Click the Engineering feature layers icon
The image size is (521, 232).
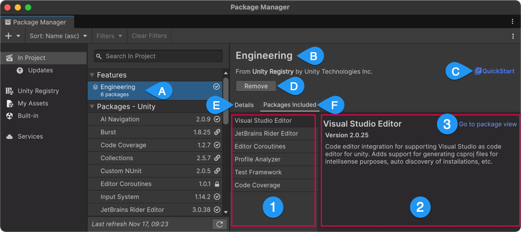pyautogui.click(x=95, y=87)
